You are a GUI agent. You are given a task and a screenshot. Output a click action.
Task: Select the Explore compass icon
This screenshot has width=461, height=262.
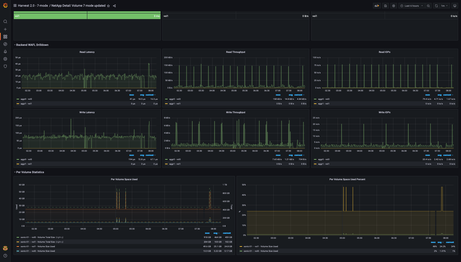pyautogui.click(x=5, y=44)
